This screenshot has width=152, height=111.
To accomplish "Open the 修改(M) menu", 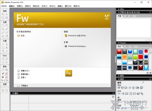I will tap(36, 6).
